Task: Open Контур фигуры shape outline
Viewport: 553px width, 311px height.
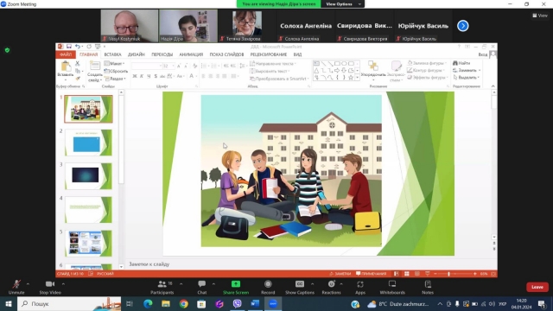Action: tap(426, 70)
